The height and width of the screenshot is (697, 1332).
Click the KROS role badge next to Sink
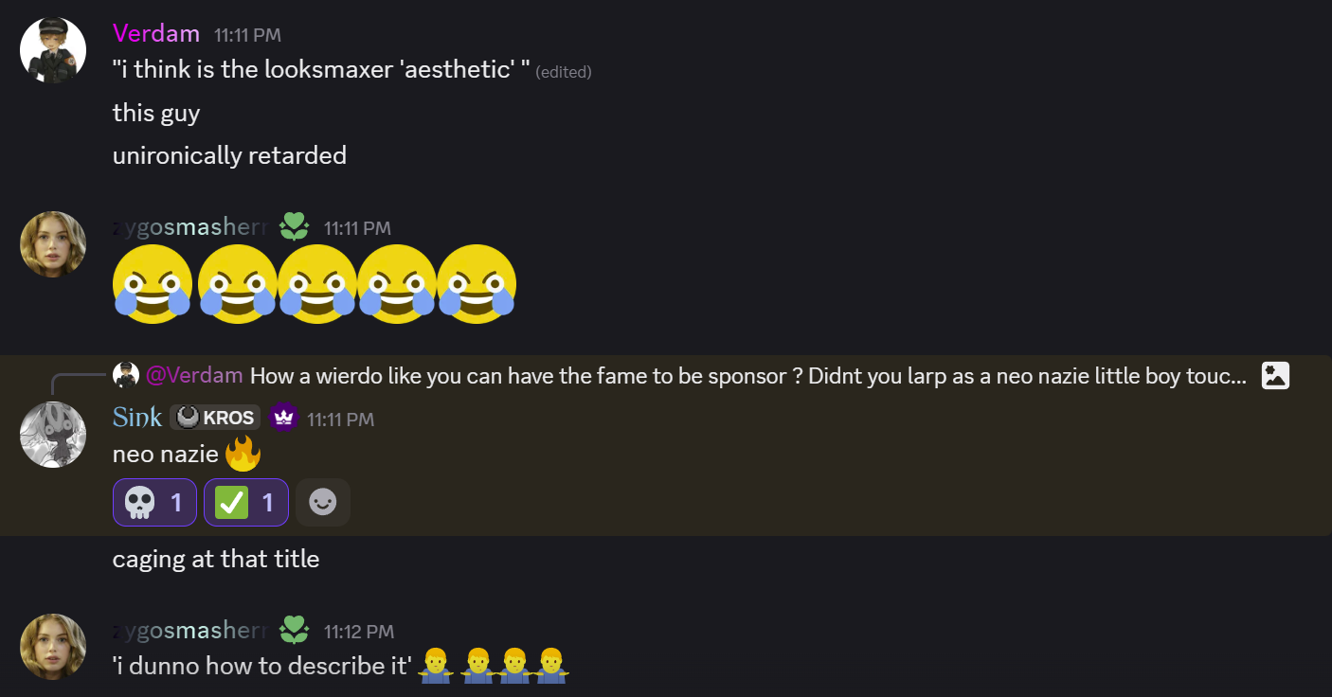pyautogui.click(x=214, y=417)
